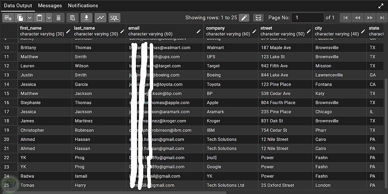Click the Add row icon
The height and width of the screenshot is (194, 388).
pos(8,18)
